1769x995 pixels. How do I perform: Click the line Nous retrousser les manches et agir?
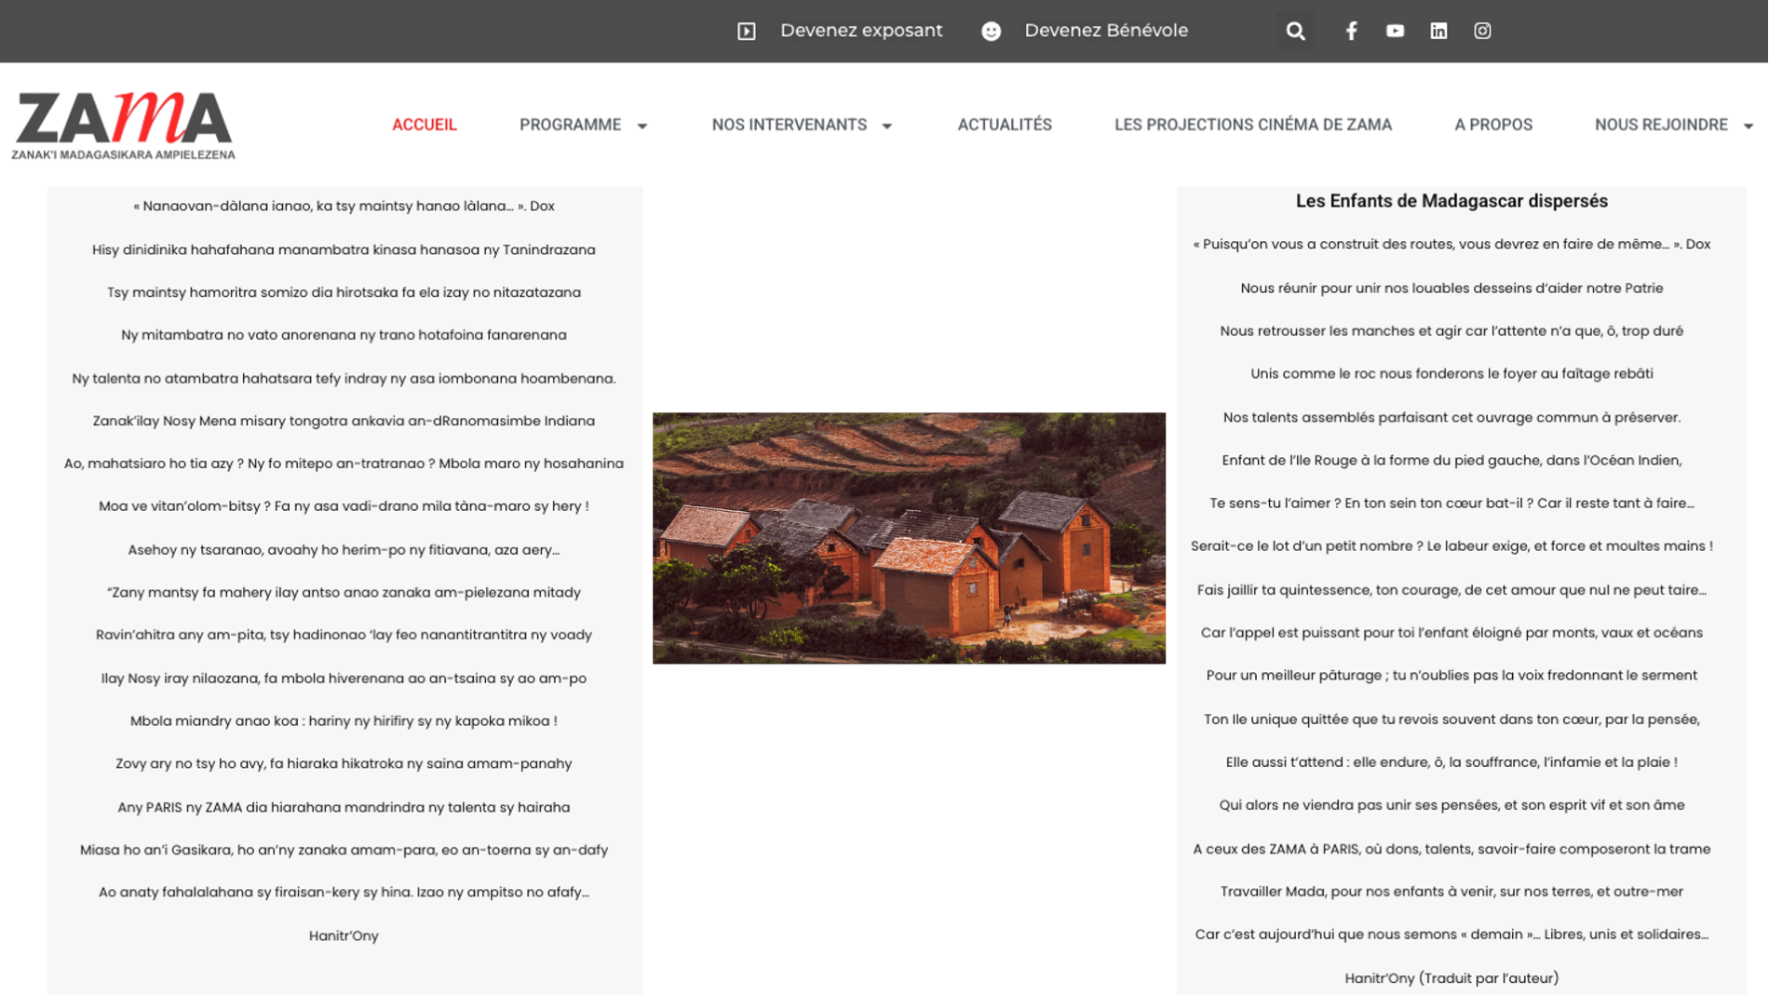[1452, 330]
